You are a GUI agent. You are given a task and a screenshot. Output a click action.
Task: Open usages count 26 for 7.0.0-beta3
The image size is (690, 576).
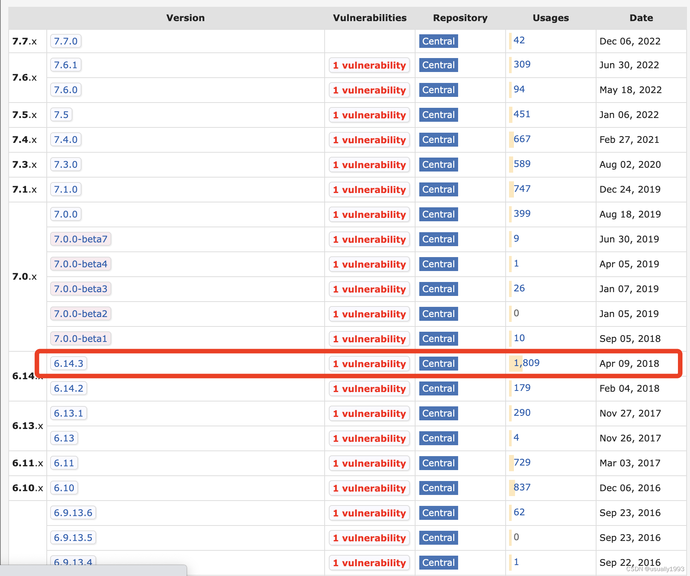click(519, 288)
